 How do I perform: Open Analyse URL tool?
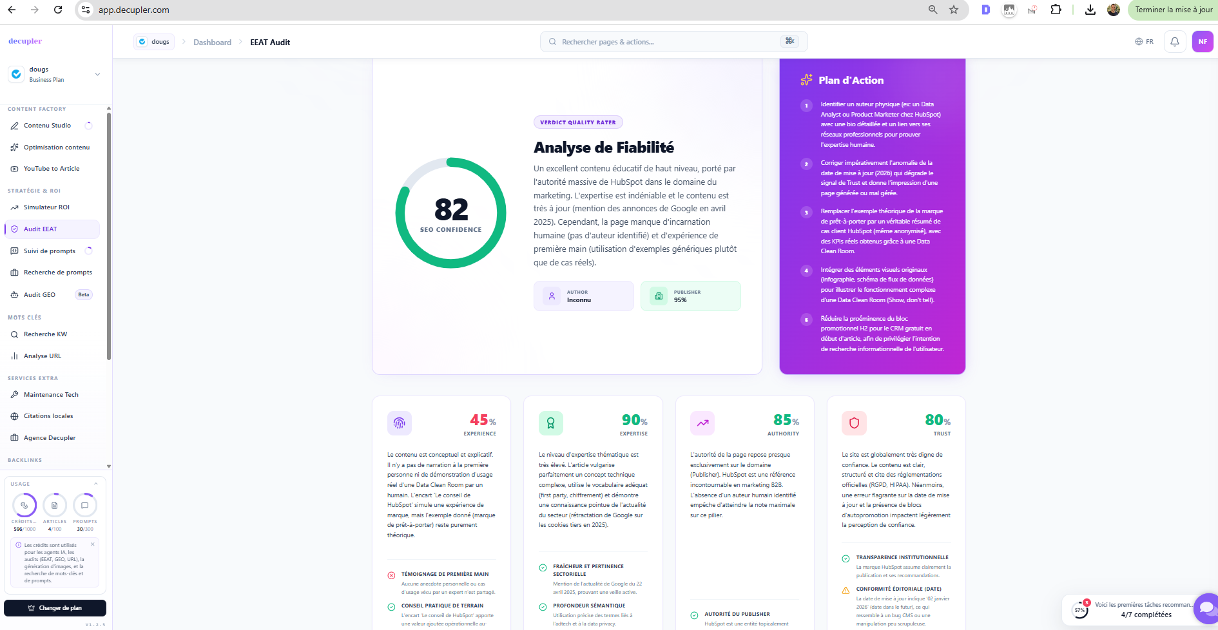[52, 356]
